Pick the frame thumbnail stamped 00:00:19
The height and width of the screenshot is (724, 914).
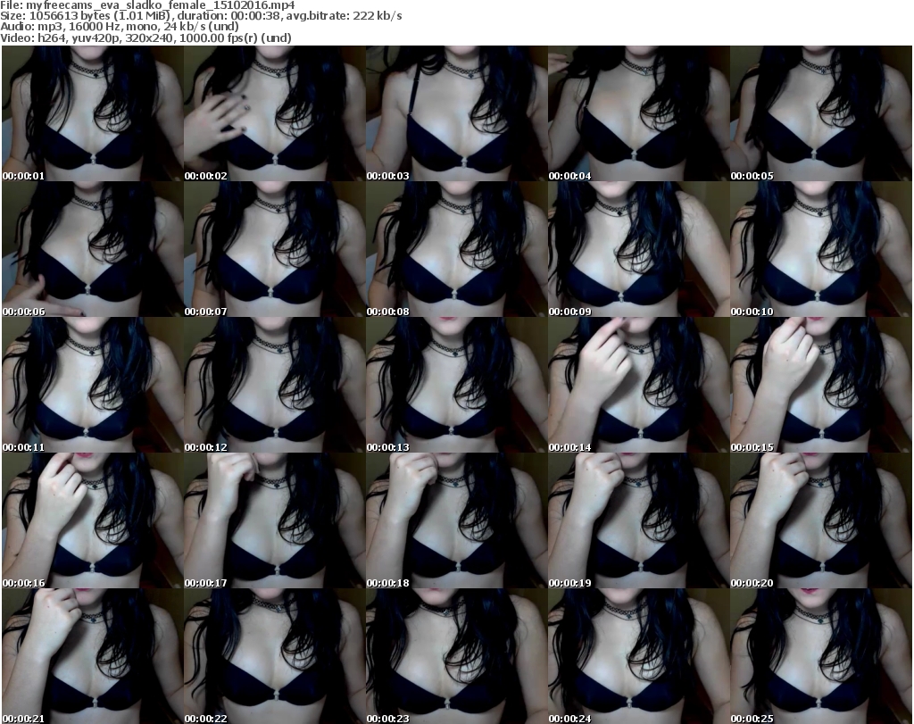click(x=639, y=520)
